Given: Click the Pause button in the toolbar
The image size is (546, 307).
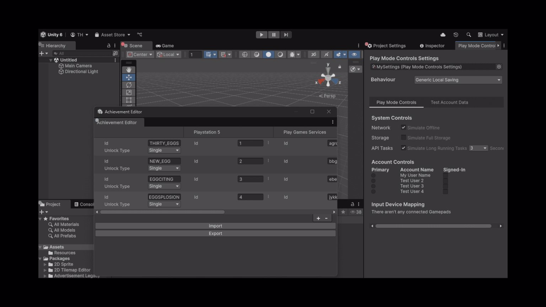Looking at the screenshot, I should [x=274, y=35].
